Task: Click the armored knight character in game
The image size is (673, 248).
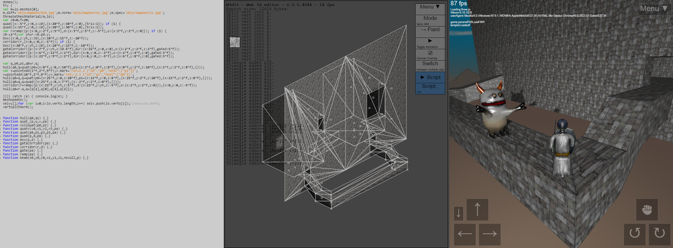Action: tap(562, 147)
